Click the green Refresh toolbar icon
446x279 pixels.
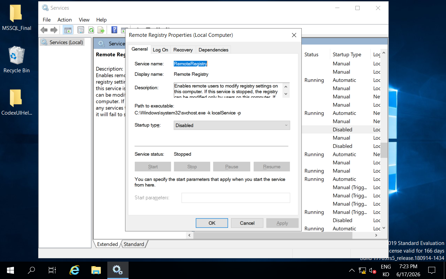click(x=91, y=30)
